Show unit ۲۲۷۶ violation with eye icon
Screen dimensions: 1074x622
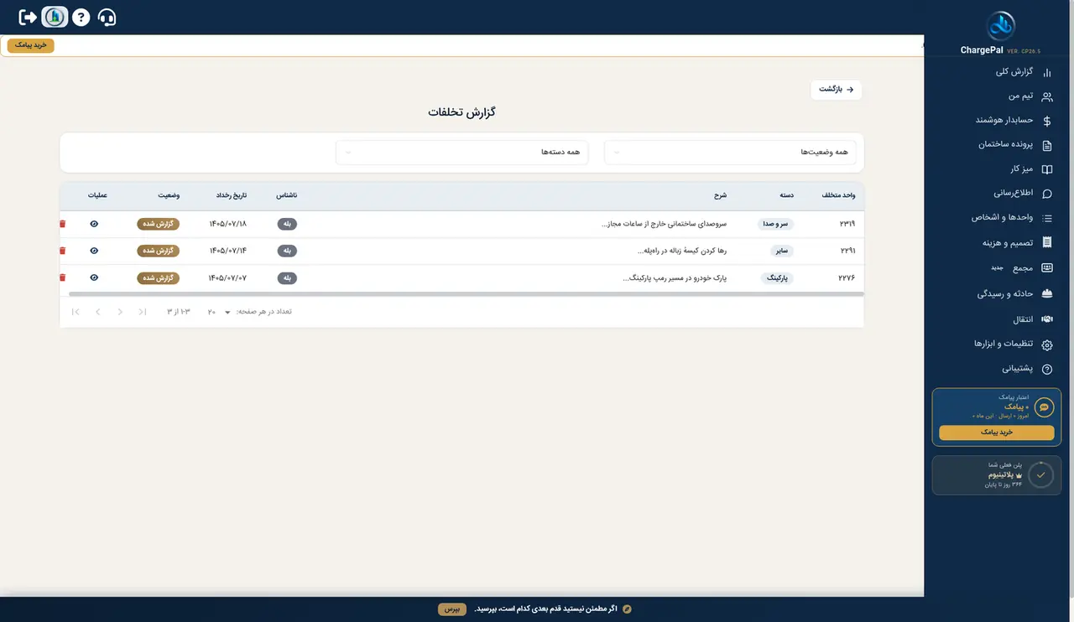94,277
